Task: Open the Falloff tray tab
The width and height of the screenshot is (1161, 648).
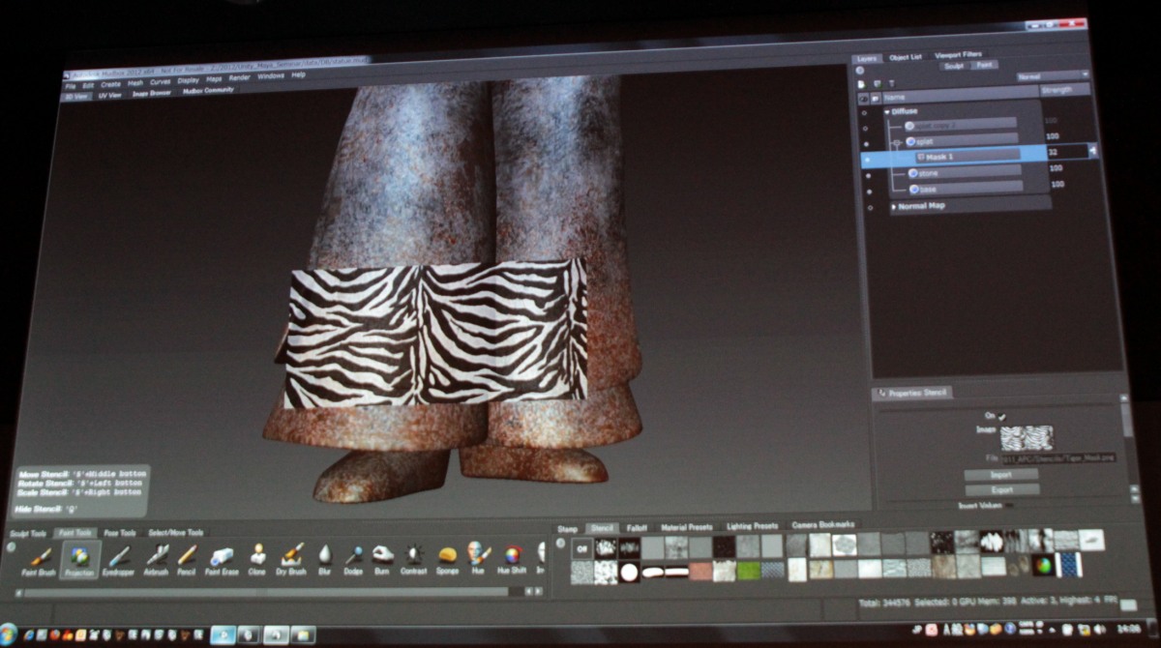Action: coord(636,527)
